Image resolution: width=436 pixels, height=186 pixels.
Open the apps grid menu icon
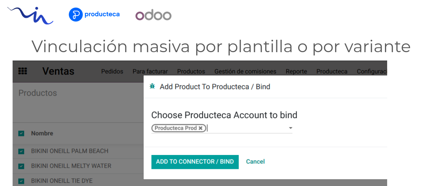tap(23, 71)
